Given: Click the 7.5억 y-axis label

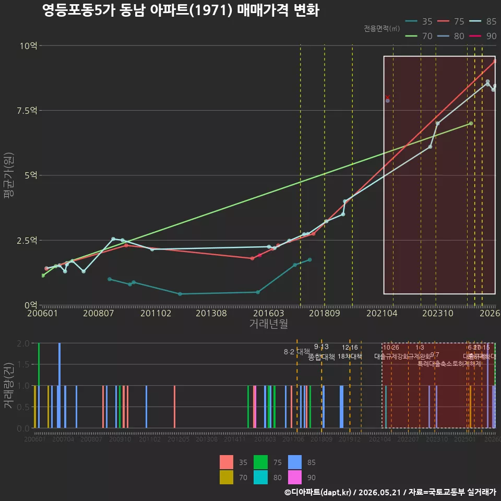Looking at the screenshot, I should 27,111.
